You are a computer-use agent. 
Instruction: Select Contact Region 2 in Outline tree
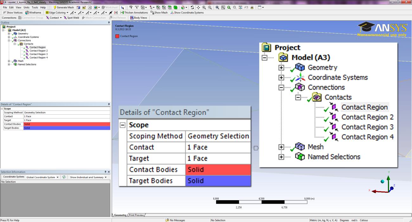click(38, 51)
